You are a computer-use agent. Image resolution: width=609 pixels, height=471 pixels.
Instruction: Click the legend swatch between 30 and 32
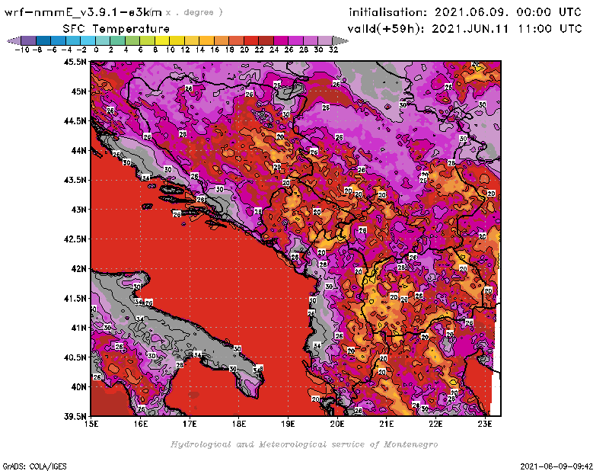click(326, 40)
